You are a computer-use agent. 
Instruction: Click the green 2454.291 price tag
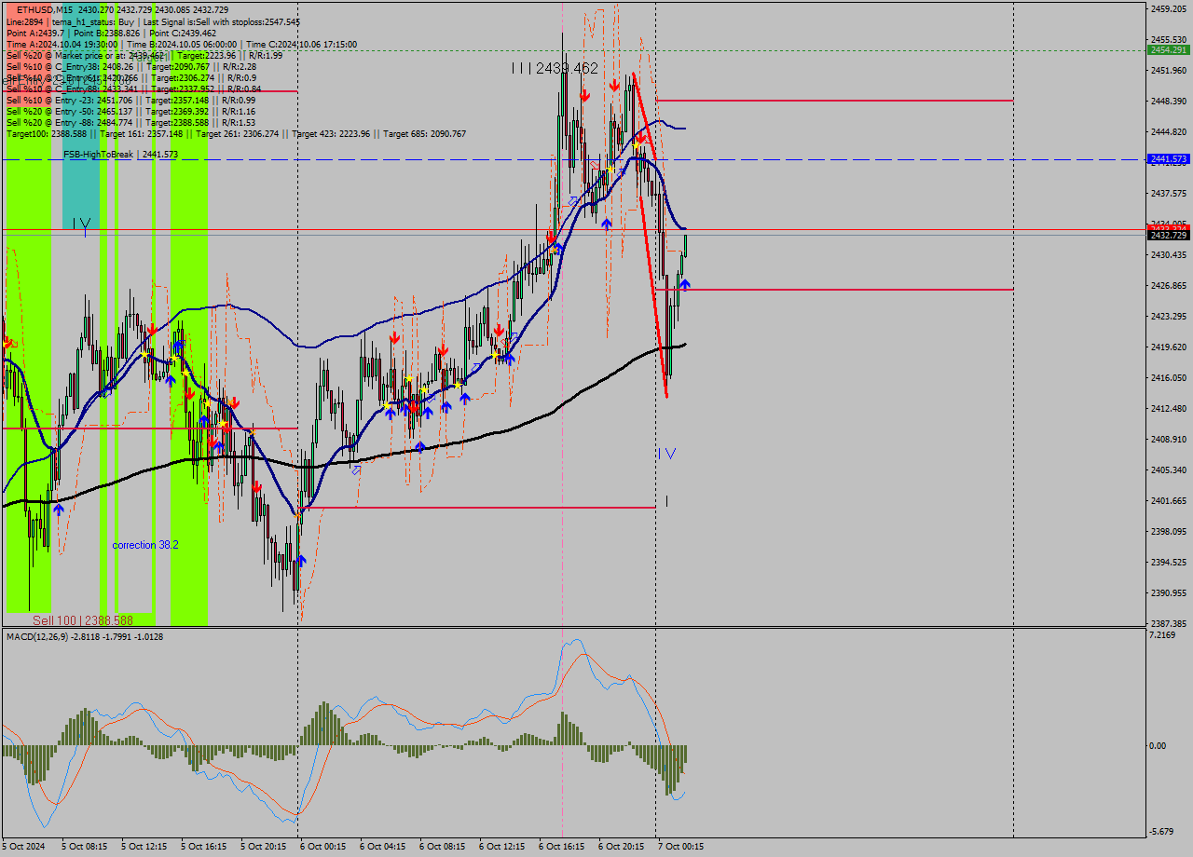coord(1168,49)
